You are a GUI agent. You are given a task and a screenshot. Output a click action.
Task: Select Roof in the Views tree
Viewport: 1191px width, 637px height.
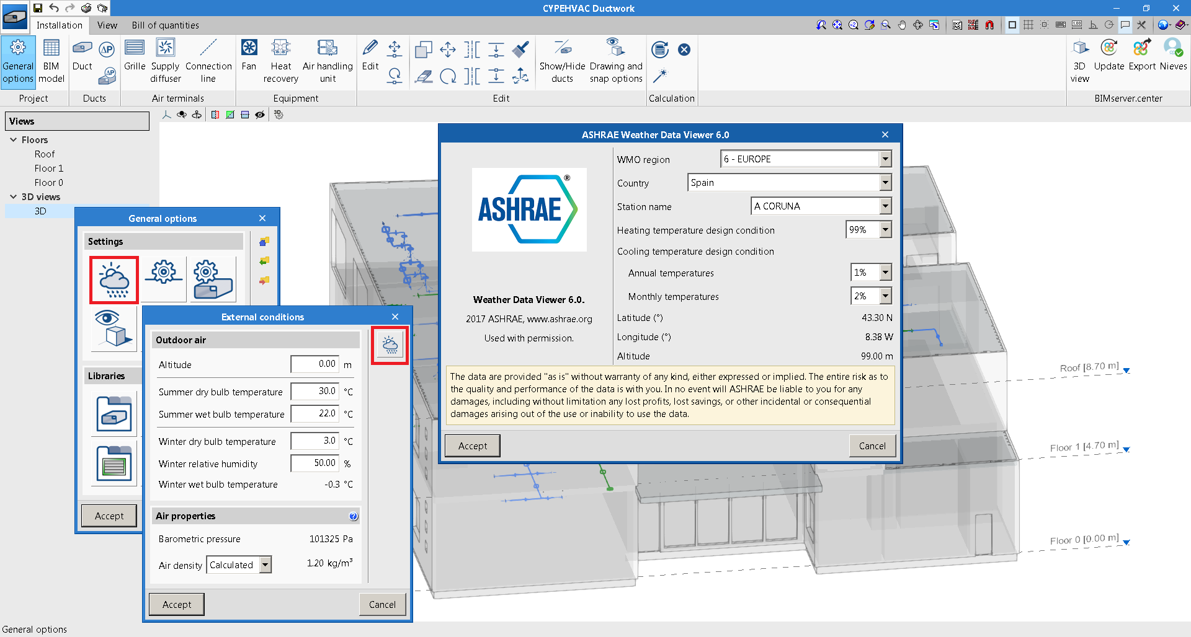45,154
